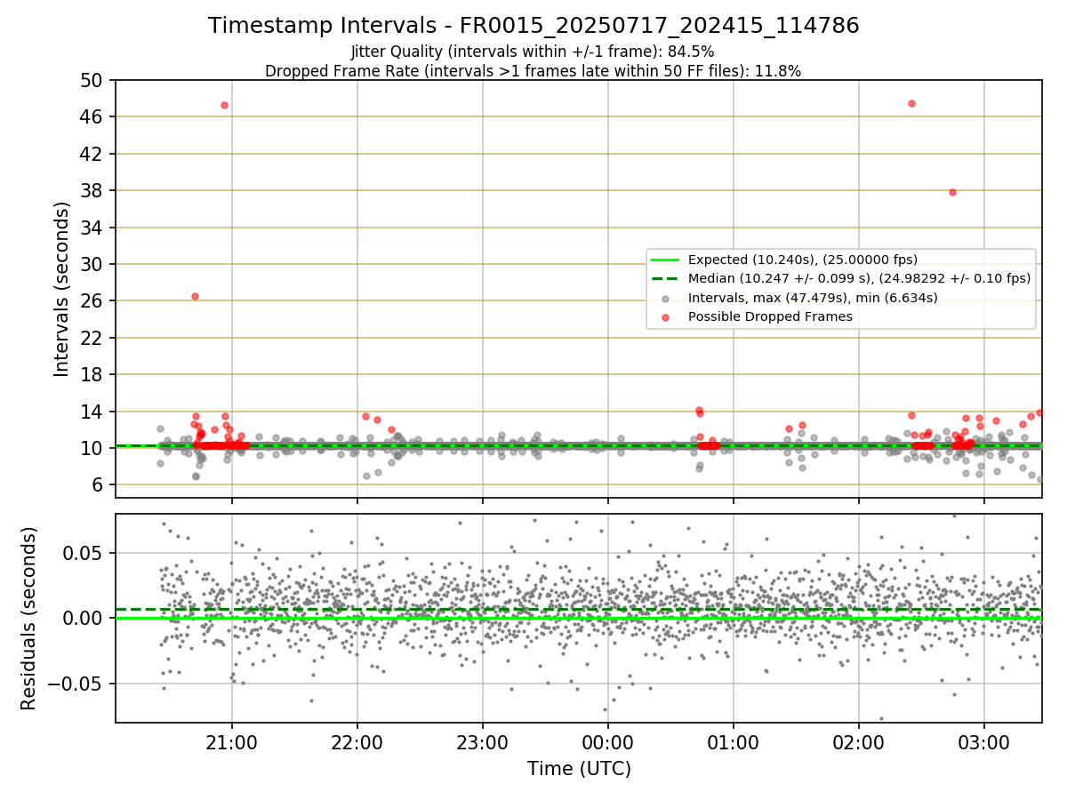
Task: Select the 'Dropped Frame Rate' 11.8% subtitle line
Action: click(x=533, y=71)
